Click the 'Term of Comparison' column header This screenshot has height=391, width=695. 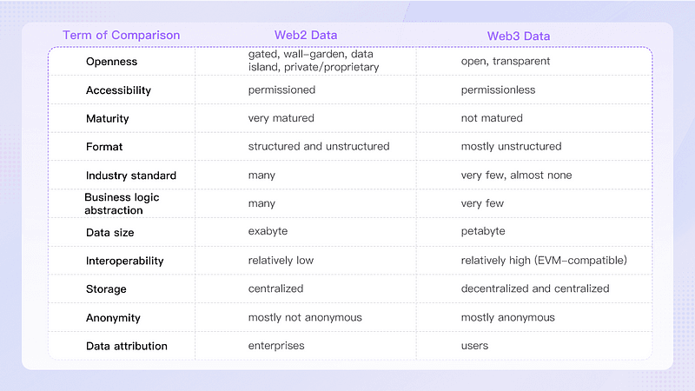pyautogui.click(x=121, y=35)
